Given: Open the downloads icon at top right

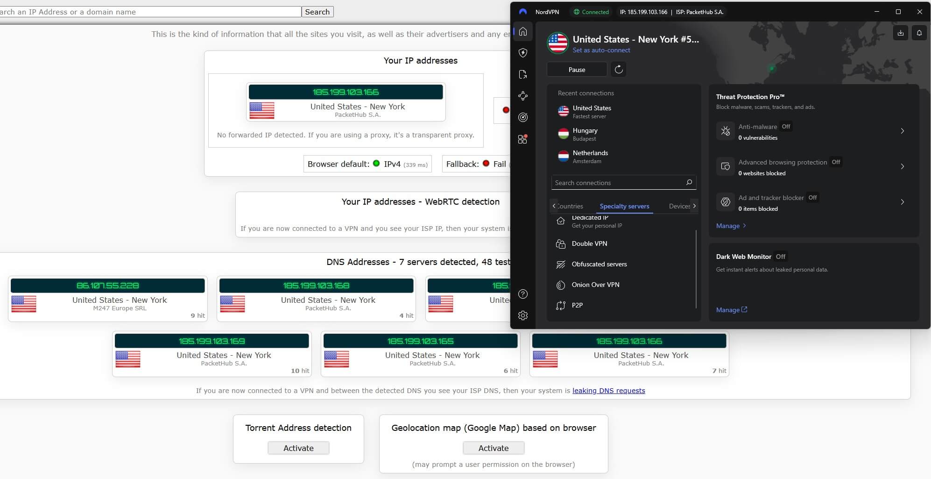Looking at the screenshot, I should click(x=900, y=33).
